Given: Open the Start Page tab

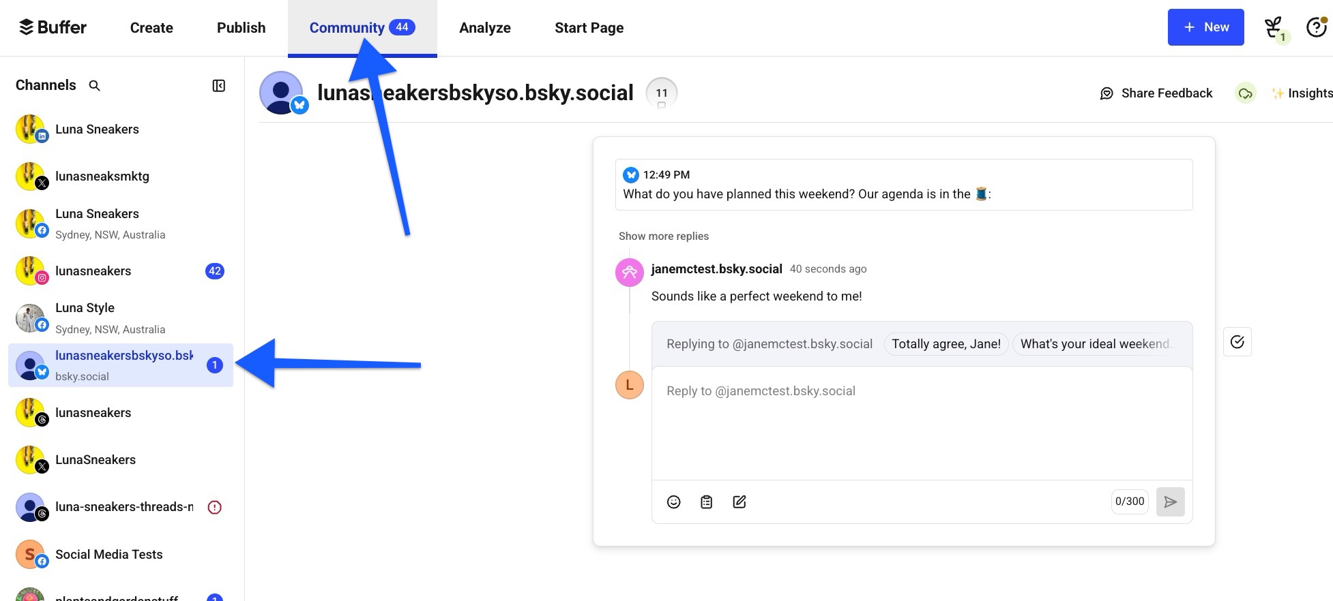Looking at the screenshot, I should click(589, 28).
